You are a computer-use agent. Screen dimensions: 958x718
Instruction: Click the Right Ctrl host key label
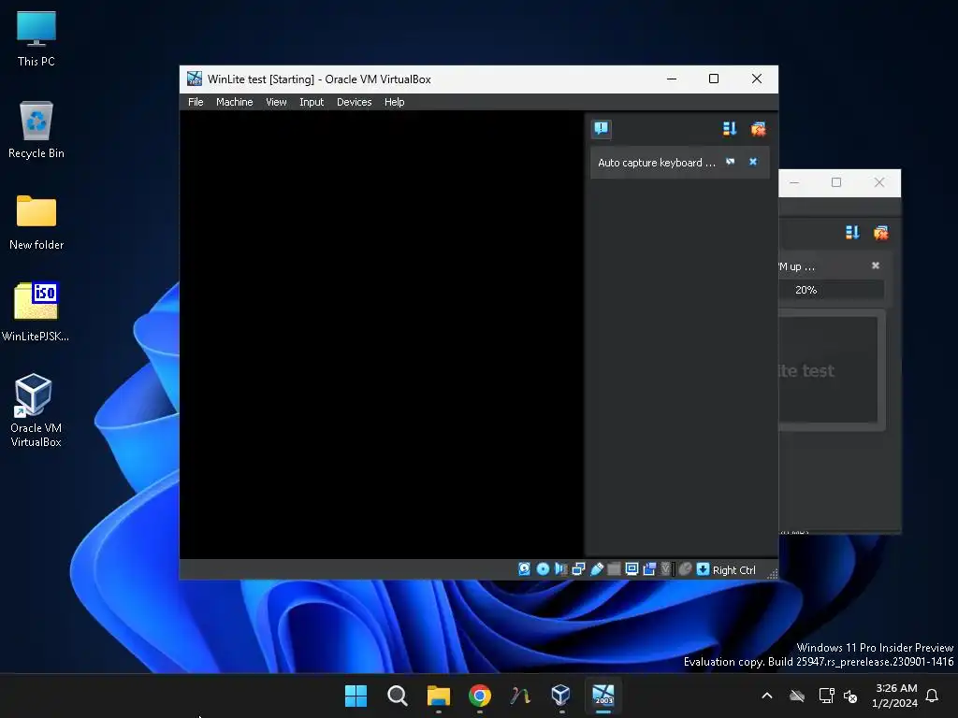point(733,569)
